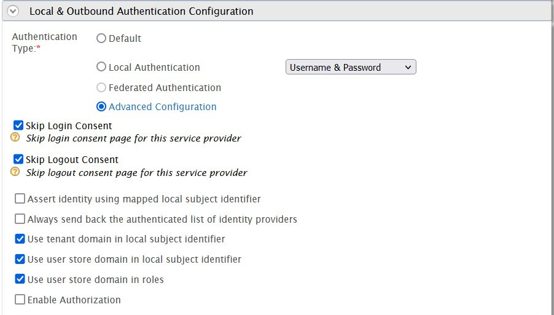
Task: Open the Advanced Configuration link
Action: pyautogui.click(x=162, y=106)
